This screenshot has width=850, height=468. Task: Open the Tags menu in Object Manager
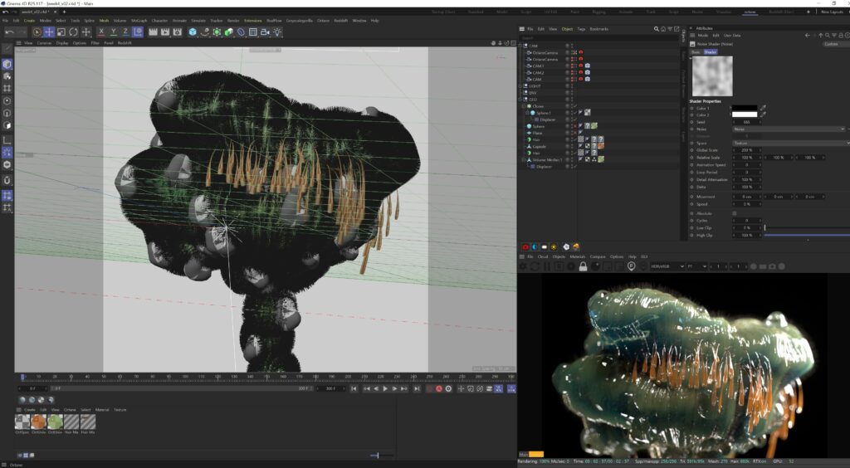pos(581,29)
